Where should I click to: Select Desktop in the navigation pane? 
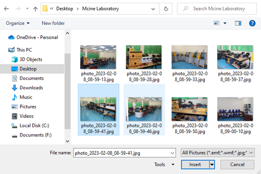[x=32, y=69]
